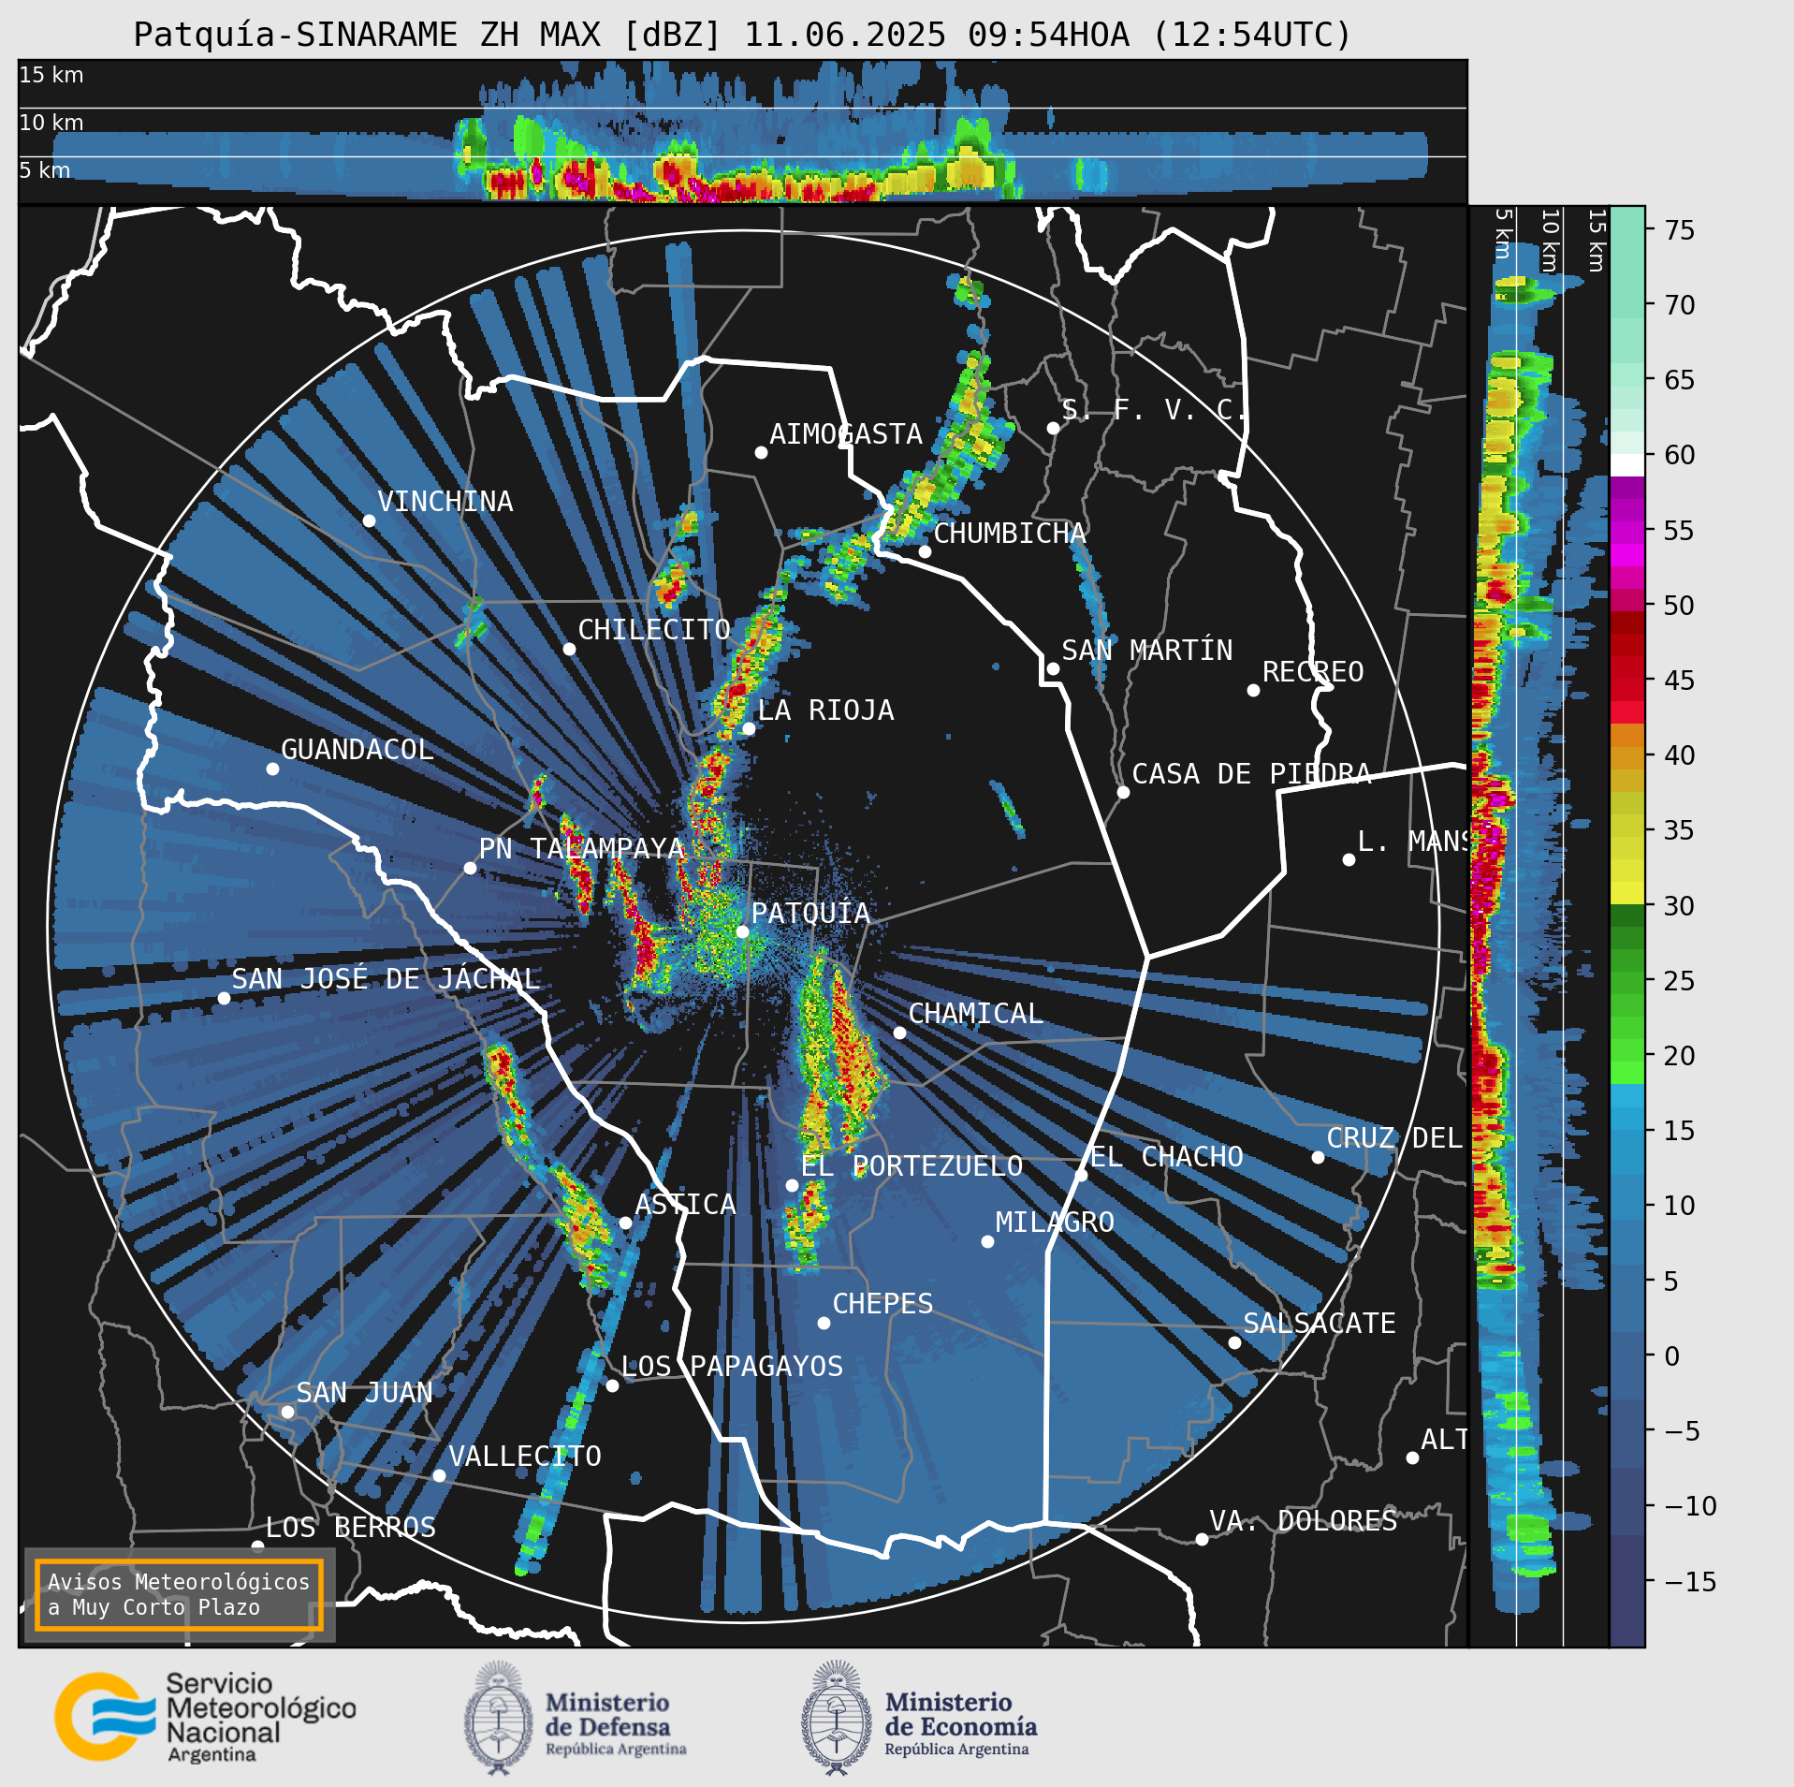Click the Avisos Meteorológicos a Muy Corto Plazo box
The height and width of the screenshot is (1787, 1794).
click(x=179, y=1594)
